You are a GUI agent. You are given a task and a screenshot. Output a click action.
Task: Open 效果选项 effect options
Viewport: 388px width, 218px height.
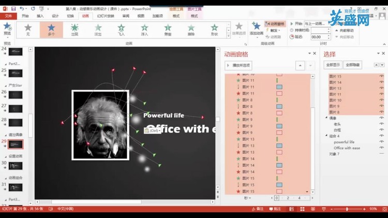pos(239,30)
